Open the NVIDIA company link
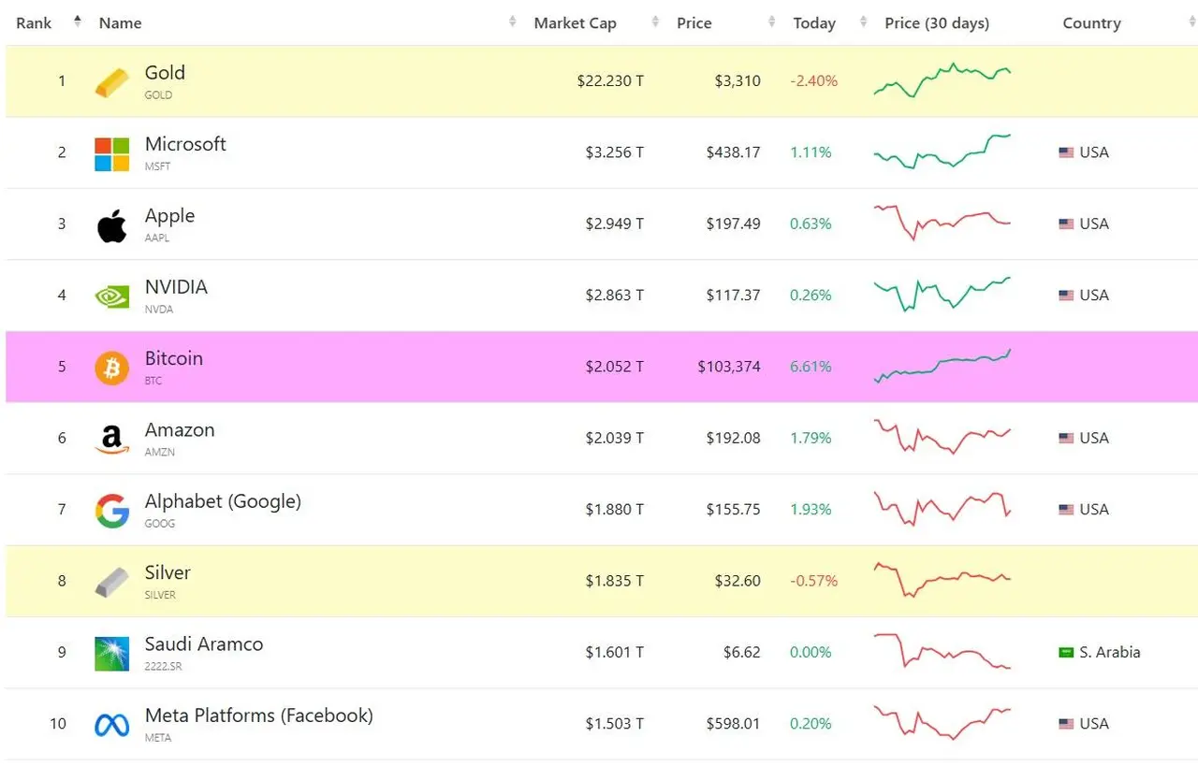 (176, 287)
